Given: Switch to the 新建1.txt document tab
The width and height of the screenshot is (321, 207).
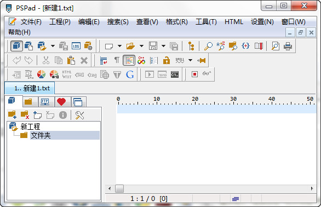Looking at the screenshot, I should click(30, 88).
